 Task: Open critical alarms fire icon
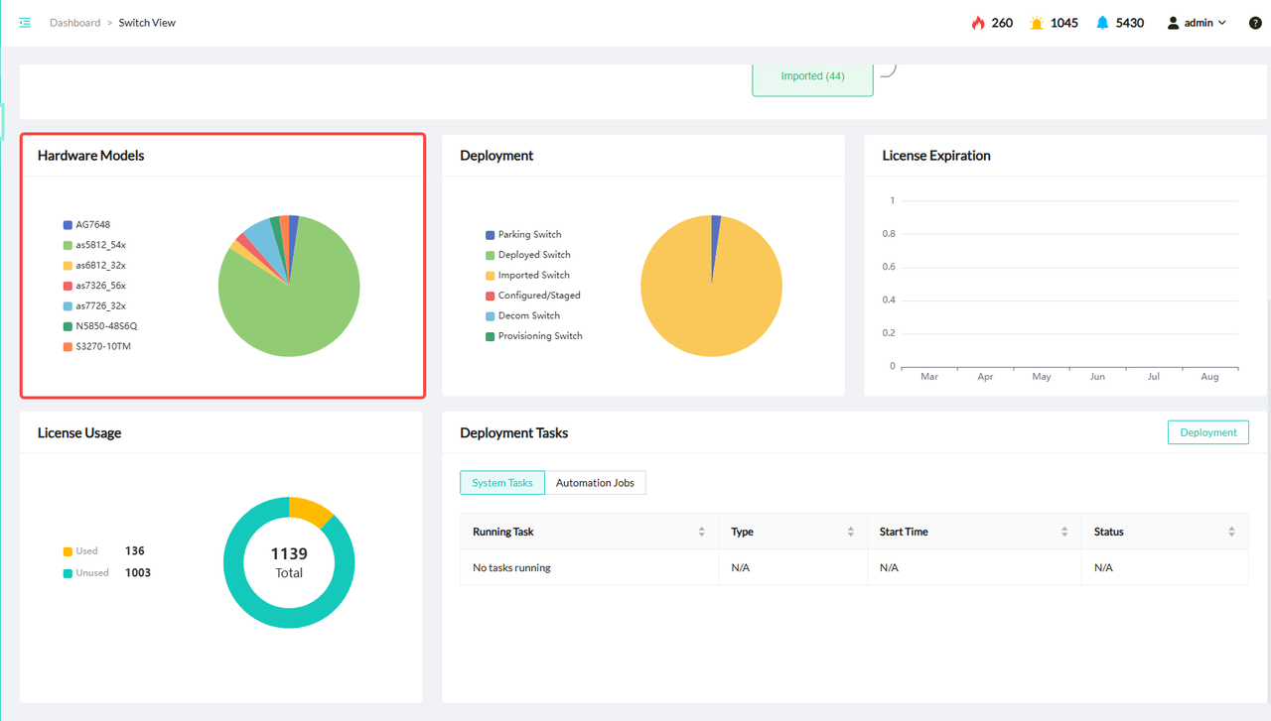tap(978, 23)
